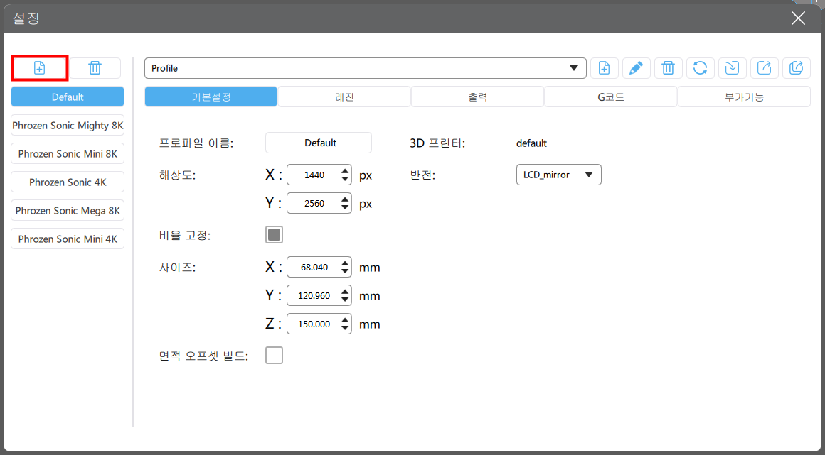Open the Profile dropdown list
This screenshot has height=455, width=825.
(x=365, y=68)
